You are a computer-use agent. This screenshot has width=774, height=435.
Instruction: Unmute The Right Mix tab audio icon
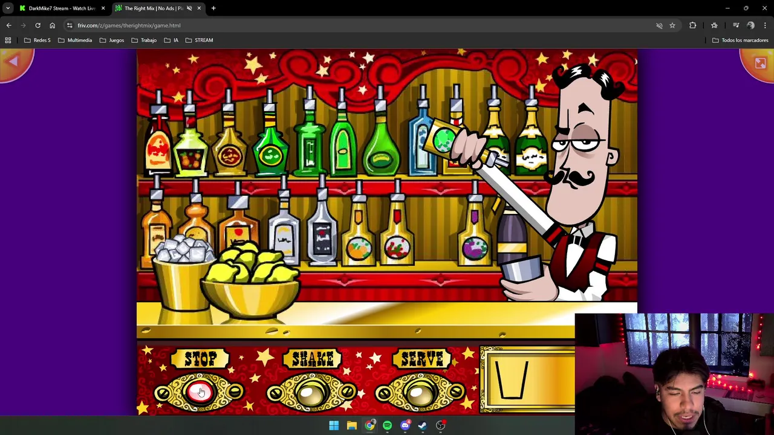(x=189, y=8)
